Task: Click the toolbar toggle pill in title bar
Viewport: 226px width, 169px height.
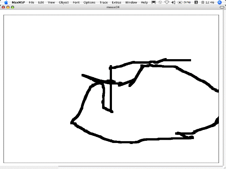Action: (222, 7)
